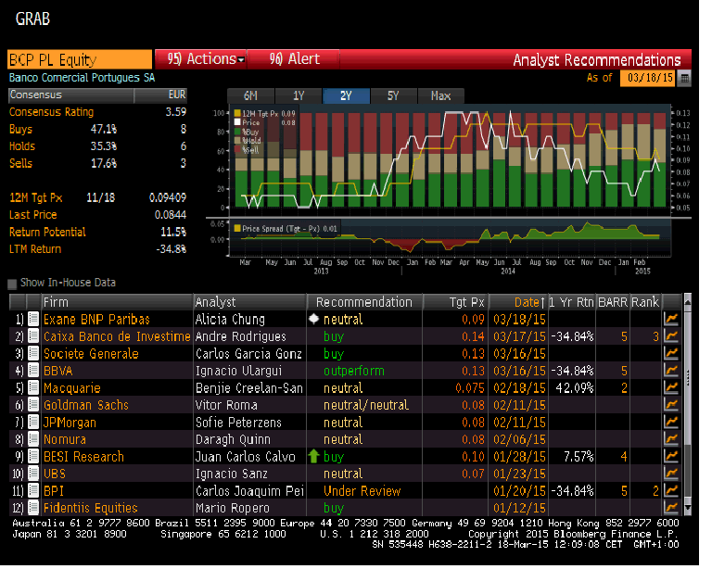Open chart icon for JPMorgan row
This screenshot has width=712, height=569.
click(x=671, y=422)
